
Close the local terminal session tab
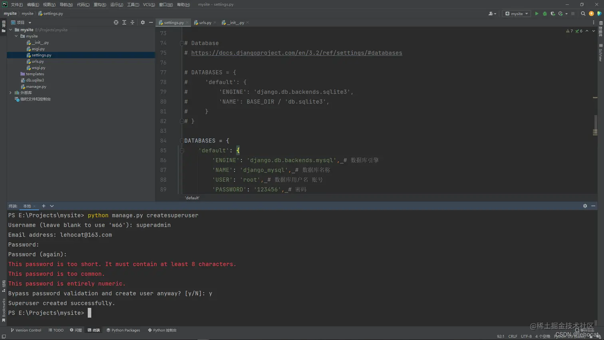[34, 206]
